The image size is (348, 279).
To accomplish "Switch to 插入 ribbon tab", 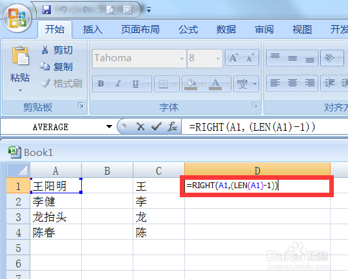I will tap(93, 29).
